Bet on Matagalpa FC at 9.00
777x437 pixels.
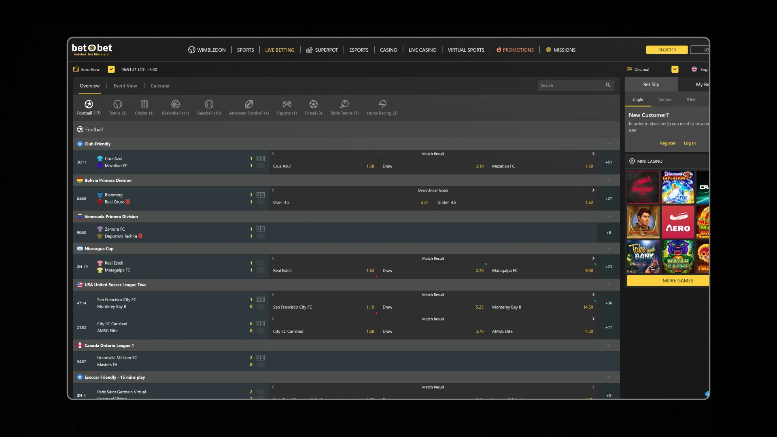pos(542,270)
